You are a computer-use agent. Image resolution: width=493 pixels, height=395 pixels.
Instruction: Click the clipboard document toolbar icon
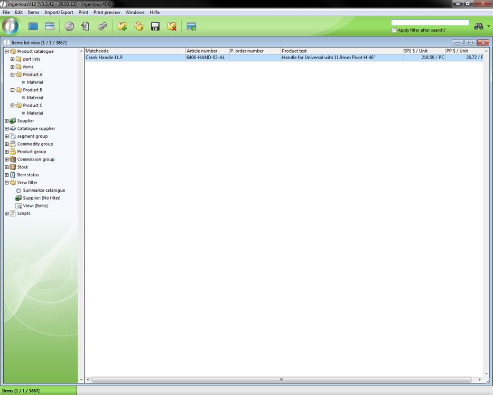tap(86, 26)
